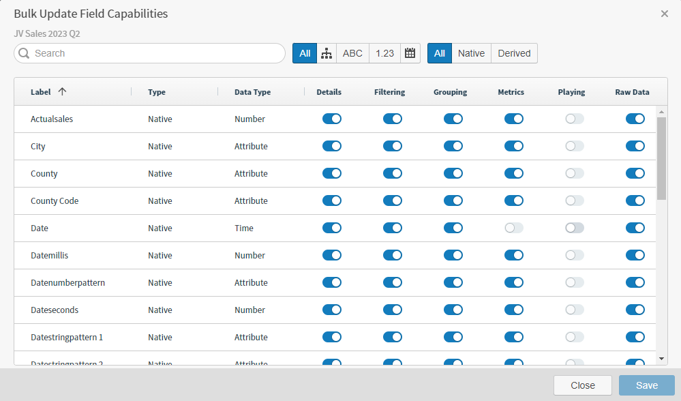
Task: Switch to the Native fields filter
Action: [471, 53]
